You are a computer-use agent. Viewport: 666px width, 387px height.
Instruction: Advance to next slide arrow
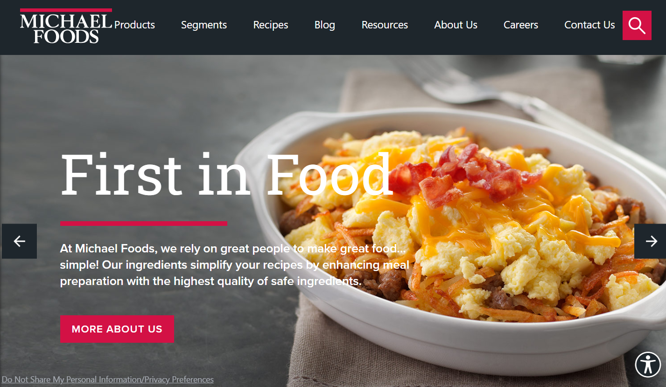pyautogui.click(x=651, y=241)
